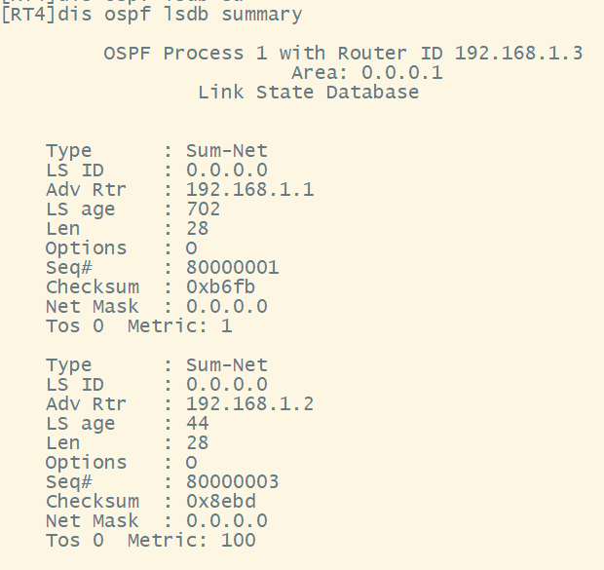Click the Adv Rtr value 192.168.1.2
The width and height of the screenshot is (604, 570).
pyautogui.click(x=249, y=404)
